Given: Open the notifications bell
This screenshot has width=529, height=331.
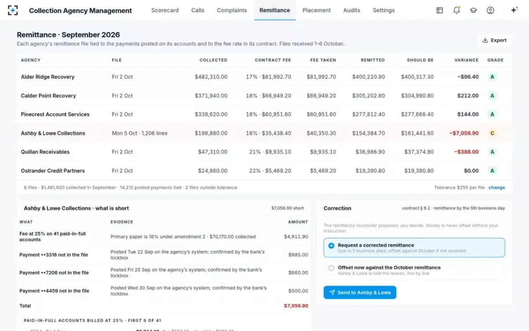Looking at the screenshot, I should (457, 10).
